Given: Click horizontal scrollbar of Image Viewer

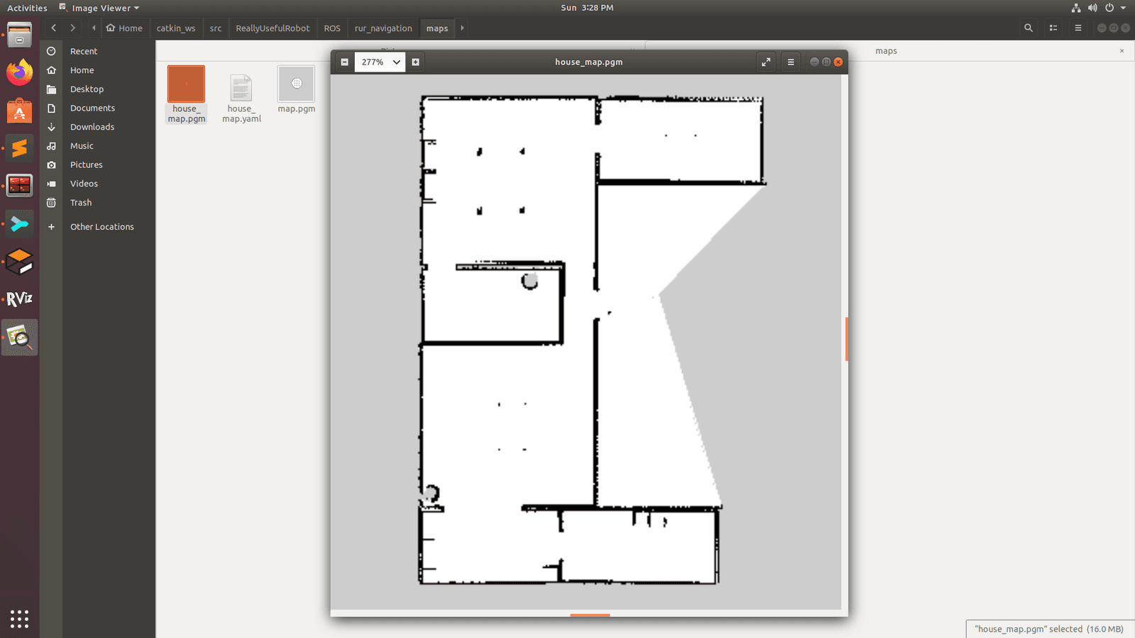Looking at the screenshot, I should (x=590, y=615).
